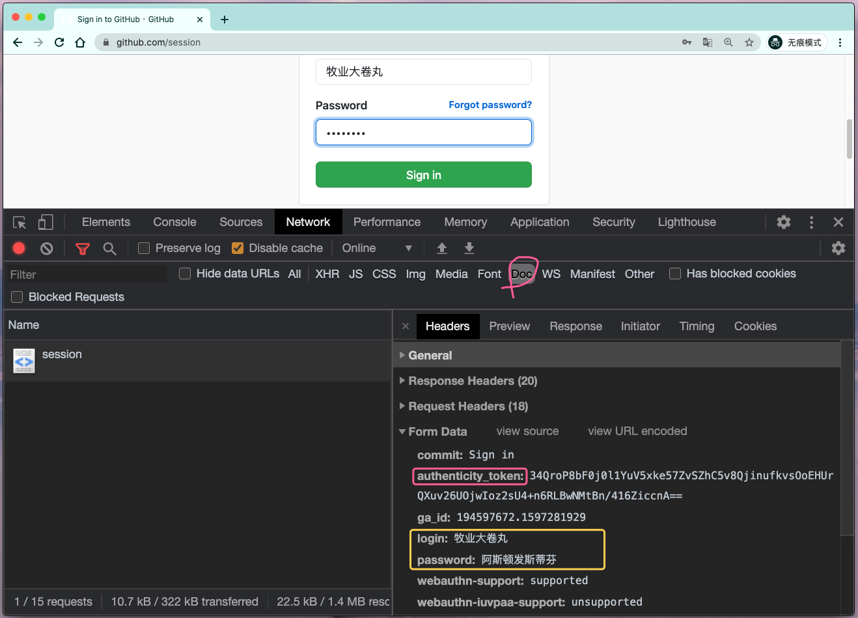Viewport: 858px width, 618px height.
Task: Click the browser back arrow
Action: [18, 42]
